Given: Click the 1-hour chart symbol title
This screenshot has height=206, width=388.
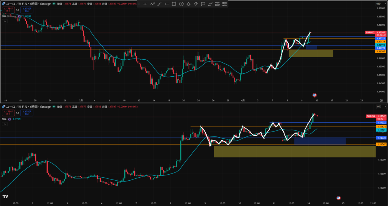Looking at the screenshot, I should click(x=27, y=107).
